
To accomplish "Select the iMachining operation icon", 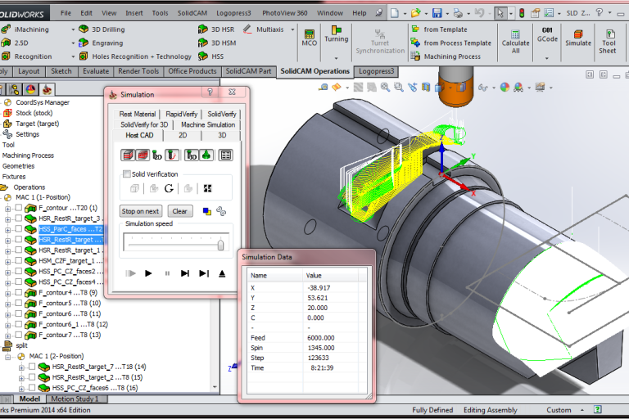I will [7, 29].
